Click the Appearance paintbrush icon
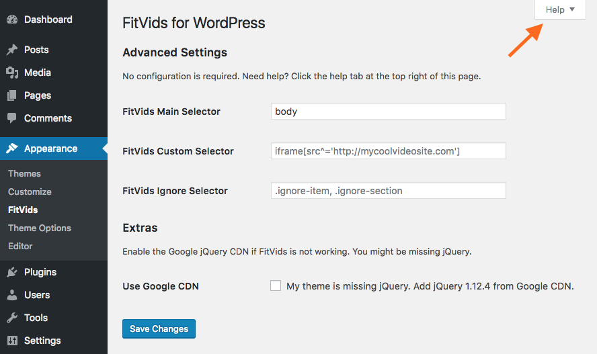This screenshot has width=597, height=354. [x=12, y=148]
